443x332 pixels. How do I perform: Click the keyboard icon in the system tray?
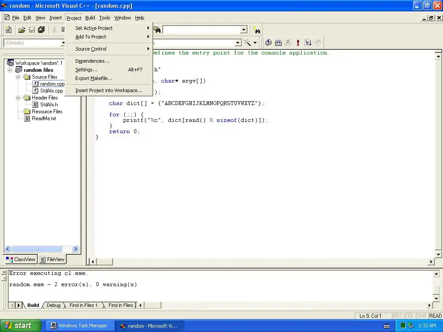click(x=387, y=326)
